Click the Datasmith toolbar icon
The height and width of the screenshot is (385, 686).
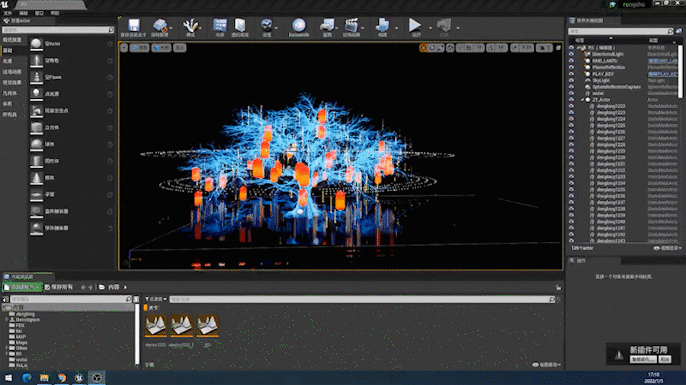[x=299, y=25]
